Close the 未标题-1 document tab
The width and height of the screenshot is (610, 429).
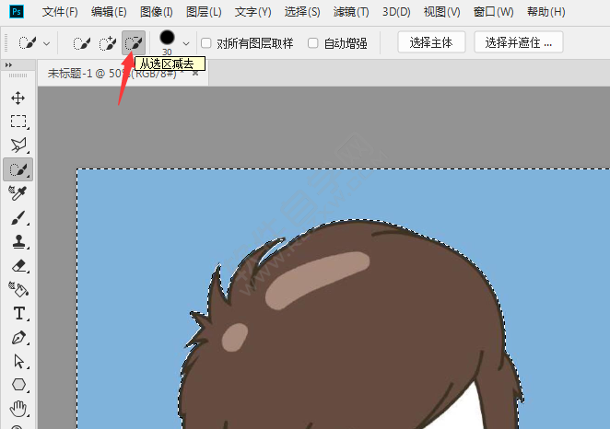(195, 73)
